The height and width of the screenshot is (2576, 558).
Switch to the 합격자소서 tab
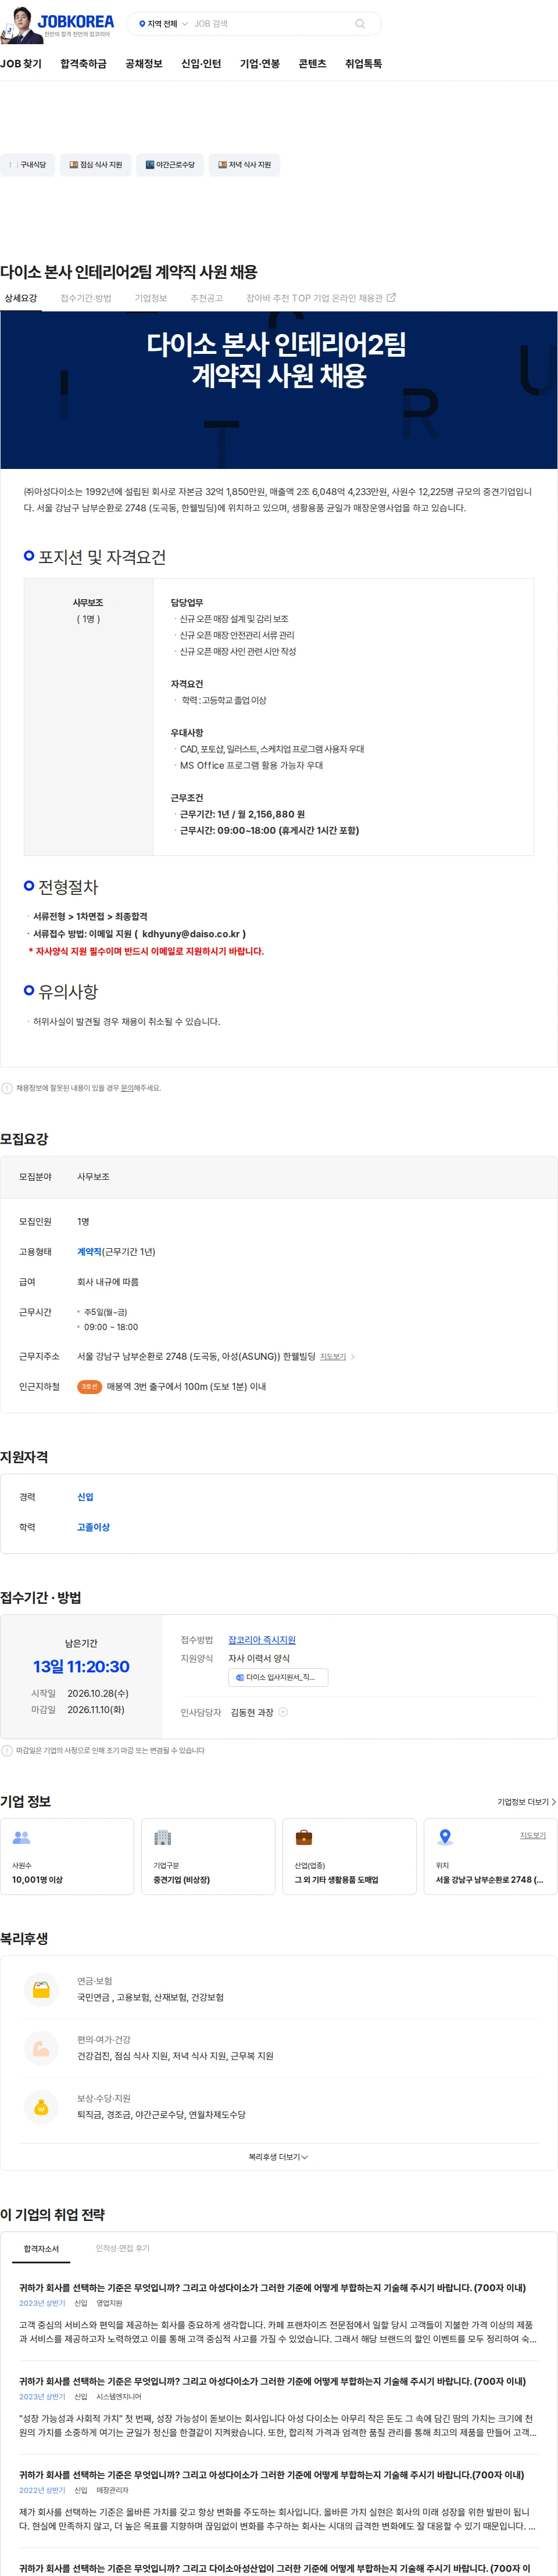click(x=41, y=2249)
